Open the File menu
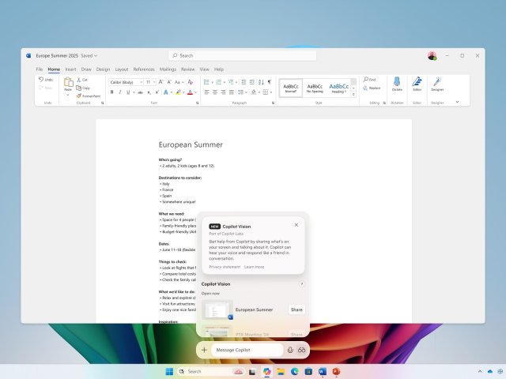This screenshot has height=379, width=506. click(x=40, y=69)
